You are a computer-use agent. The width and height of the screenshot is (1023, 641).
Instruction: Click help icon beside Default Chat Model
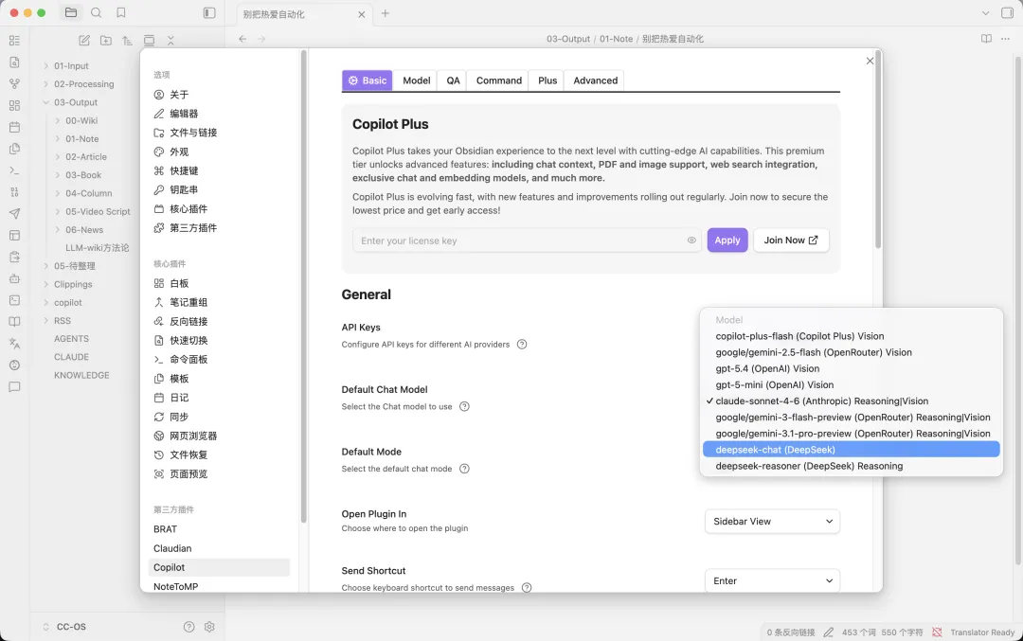tap(464, 407)
